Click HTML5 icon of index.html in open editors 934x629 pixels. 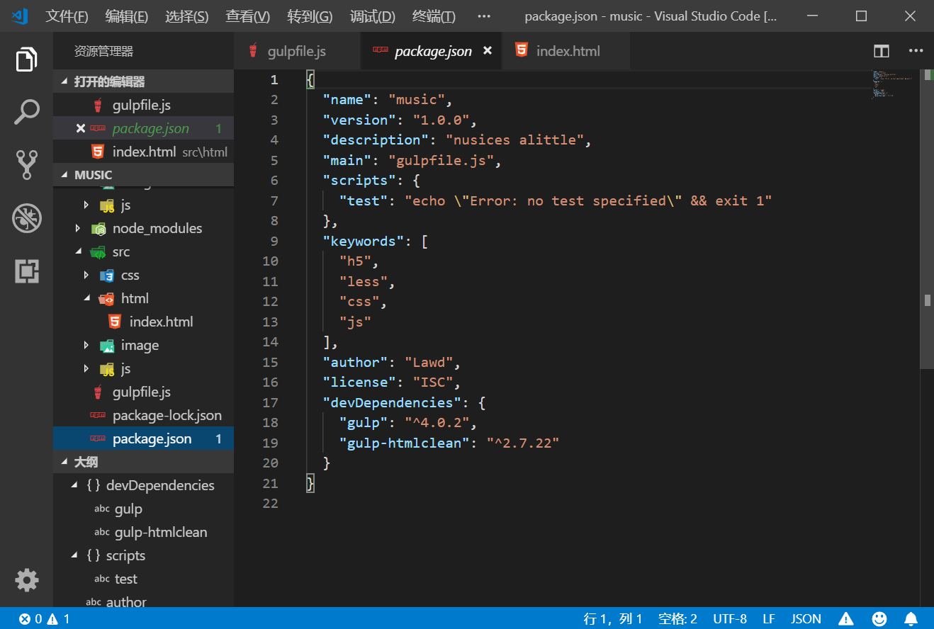tap(98, 152)
